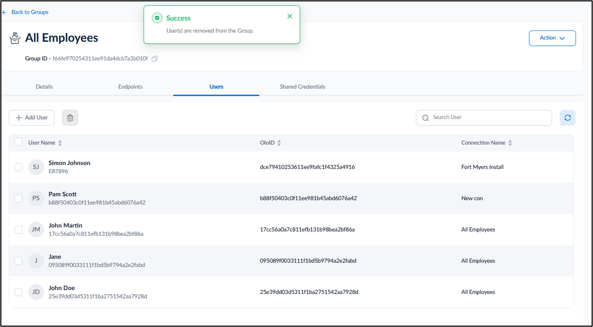The image size is (593, 327).
Task: Open the Shared Credentials tab
Action: (302, 87)
